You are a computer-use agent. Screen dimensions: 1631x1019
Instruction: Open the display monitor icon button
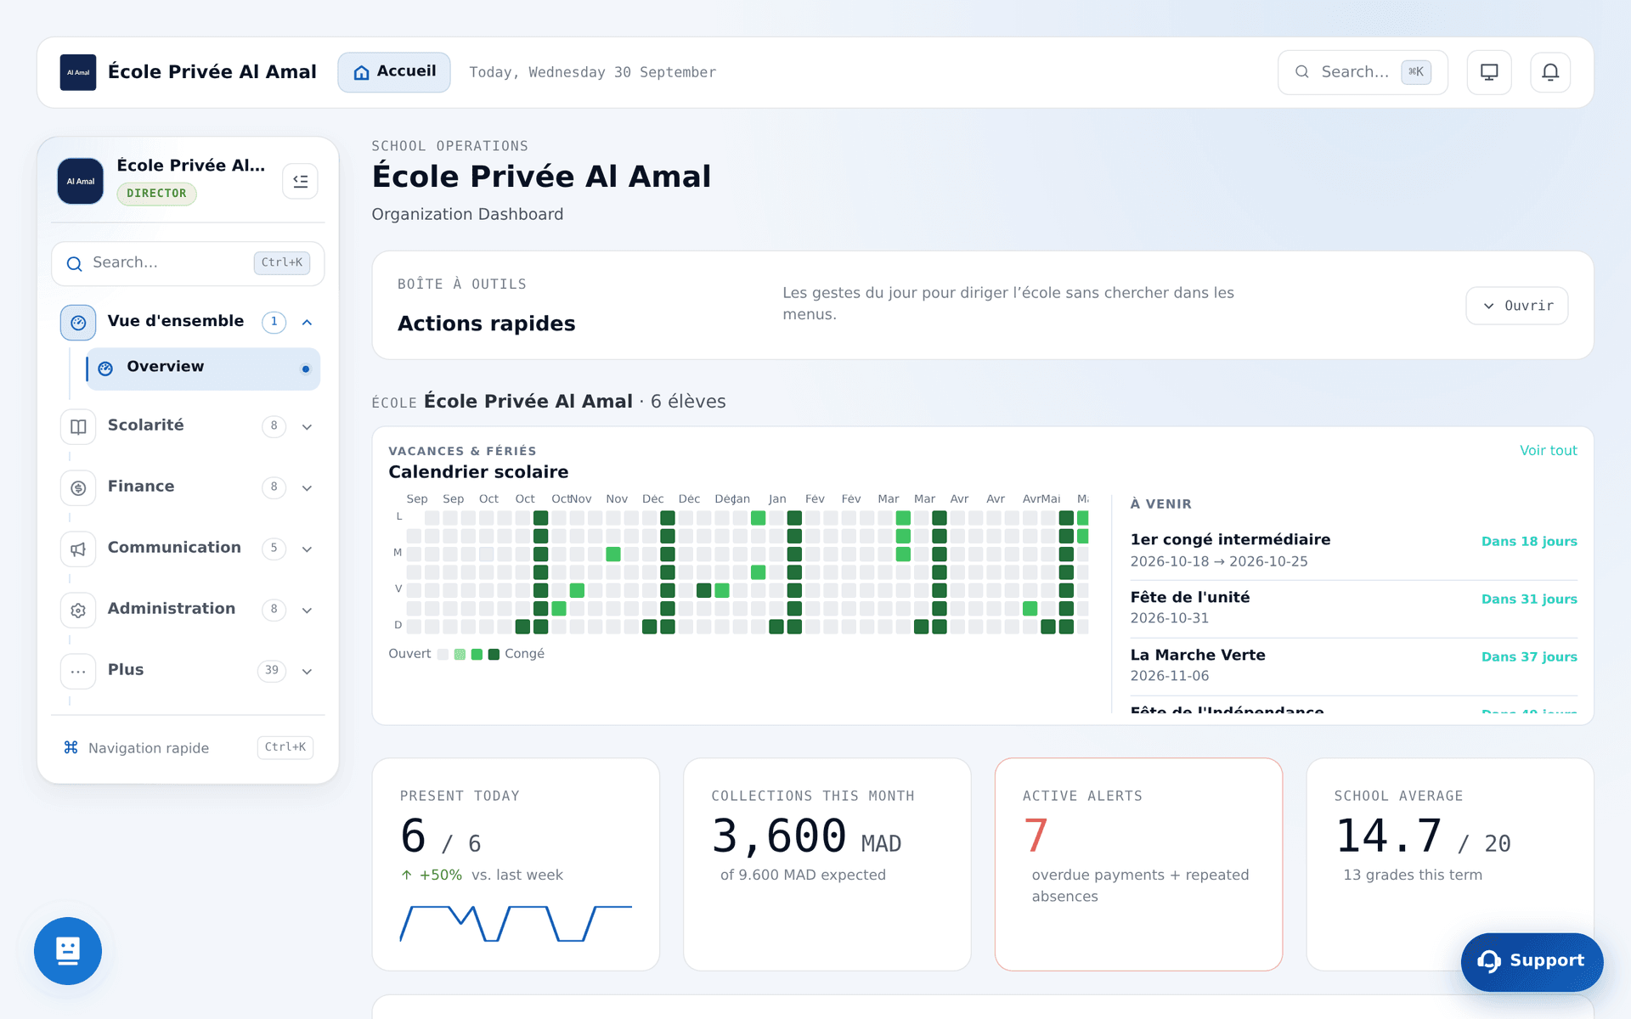click(1489, 72)
